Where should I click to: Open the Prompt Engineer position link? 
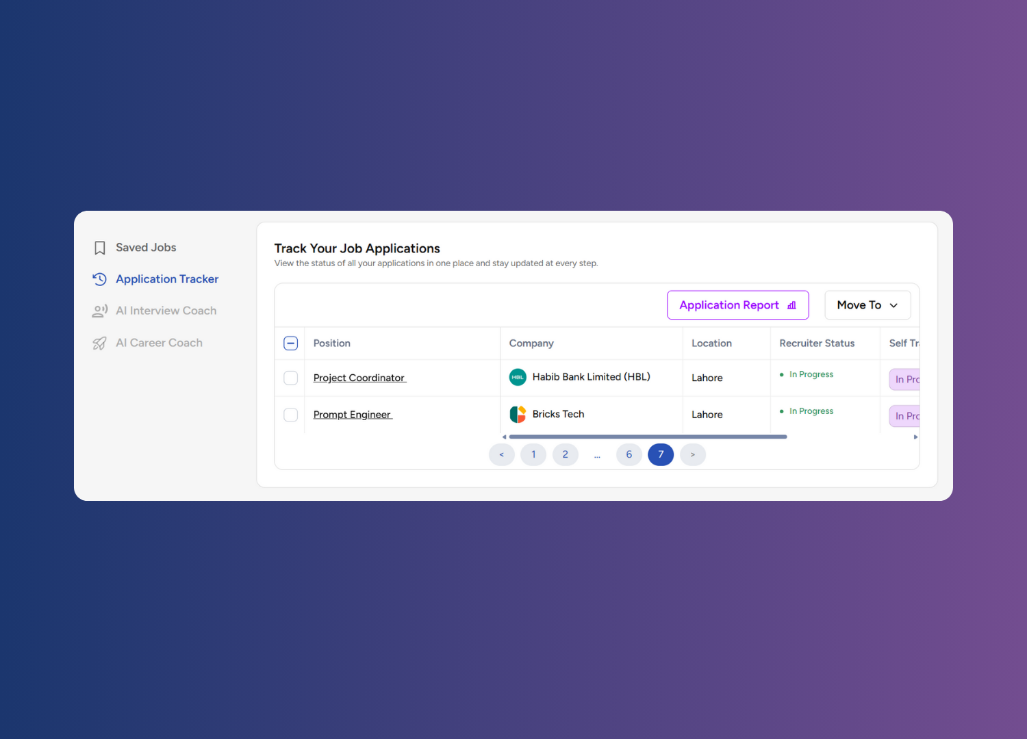point(352,414)
